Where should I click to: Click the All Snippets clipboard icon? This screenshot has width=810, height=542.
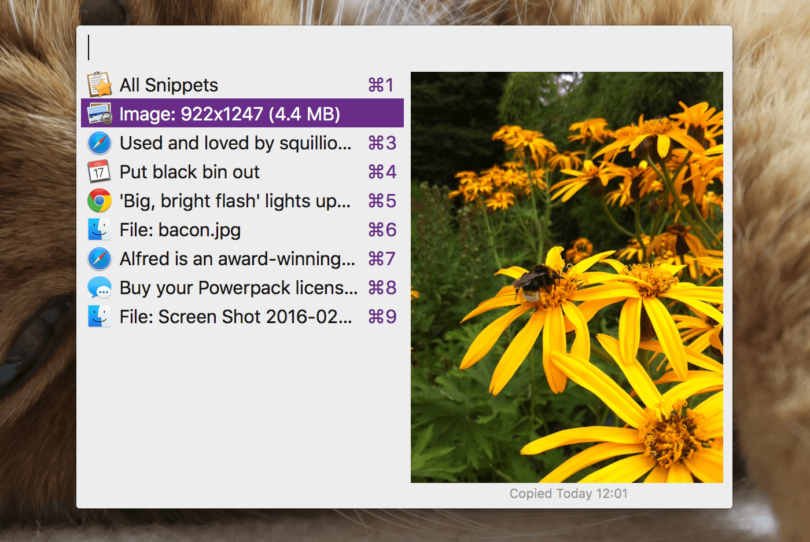98,85
